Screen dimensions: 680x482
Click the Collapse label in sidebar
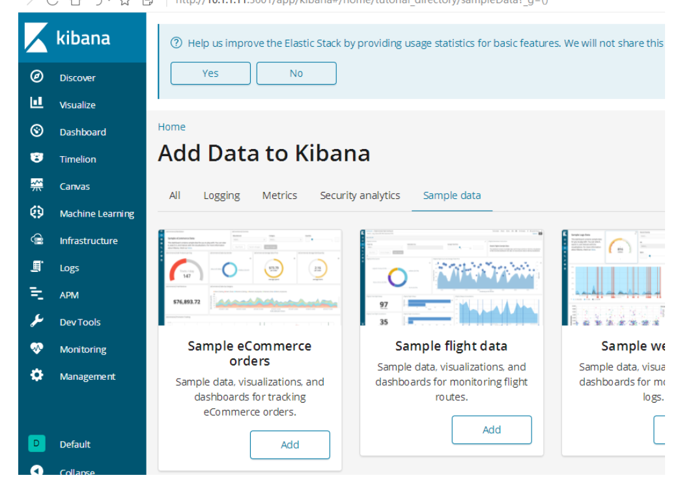[x=78, y=471]
